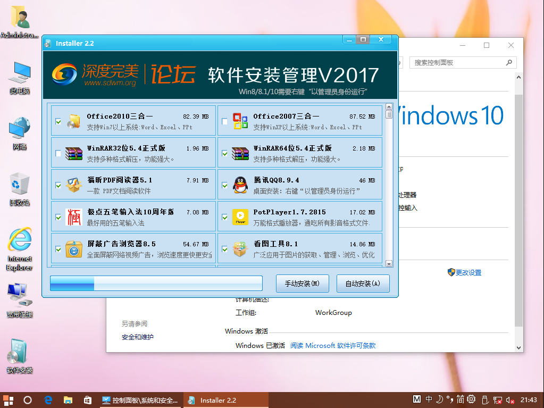Launch Edge browser from taskbar

pyautogui.click(x=48, y=400)
